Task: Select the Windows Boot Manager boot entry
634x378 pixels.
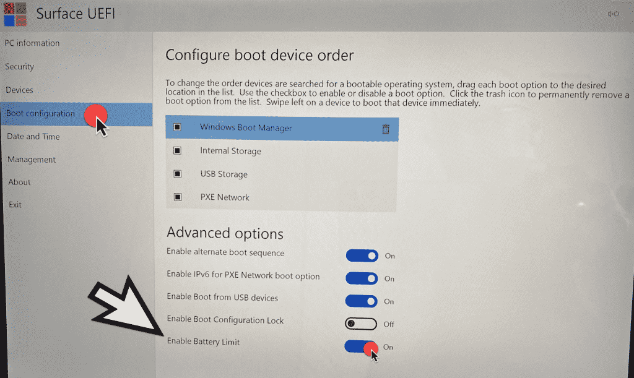Action: click(x=282, y=129)
